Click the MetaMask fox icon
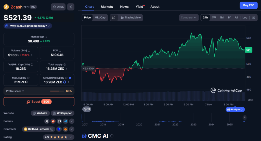This screenshot has width=261, height=141. (66, 129)
